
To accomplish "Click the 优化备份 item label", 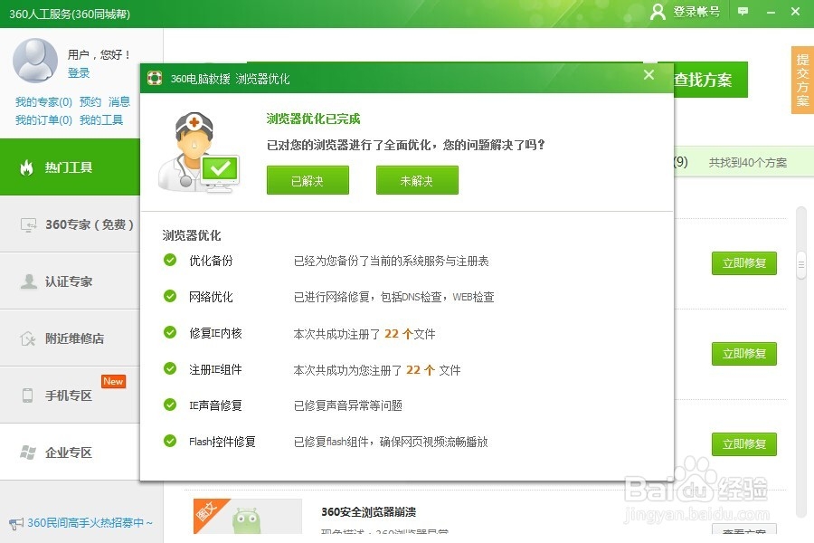I will point(211,261).
